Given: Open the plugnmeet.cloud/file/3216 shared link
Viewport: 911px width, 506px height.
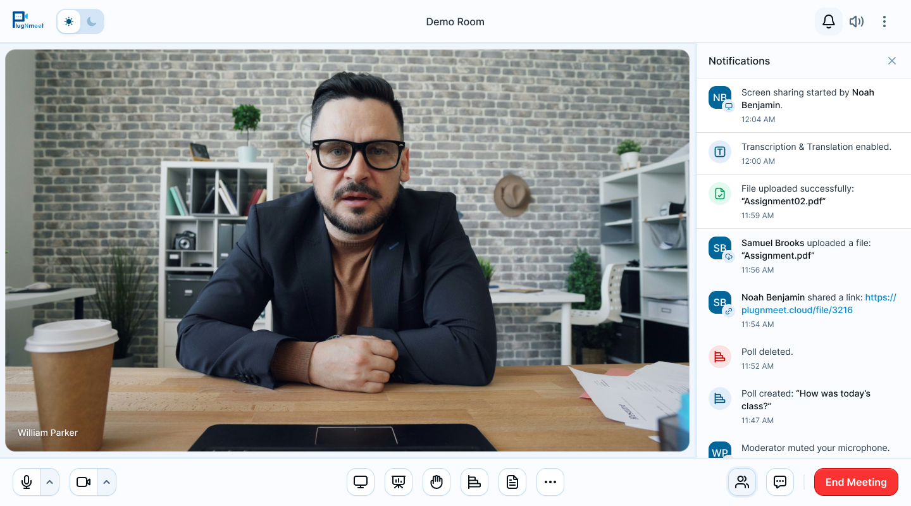Looking at the screenshot, I should [x=797, y=310].
